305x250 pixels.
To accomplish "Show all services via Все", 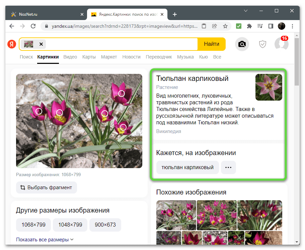I will (x=217, y=57).
